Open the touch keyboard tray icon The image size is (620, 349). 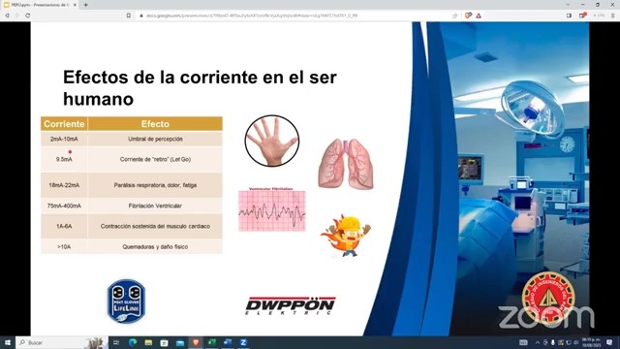point(523,342)
